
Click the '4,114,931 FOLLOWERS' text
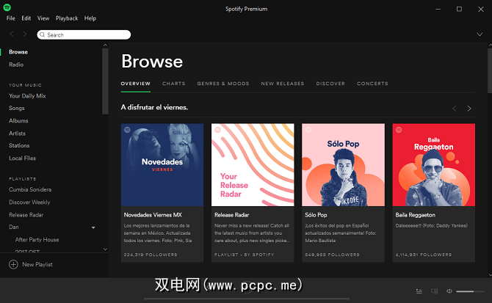[x=423, y=255]
